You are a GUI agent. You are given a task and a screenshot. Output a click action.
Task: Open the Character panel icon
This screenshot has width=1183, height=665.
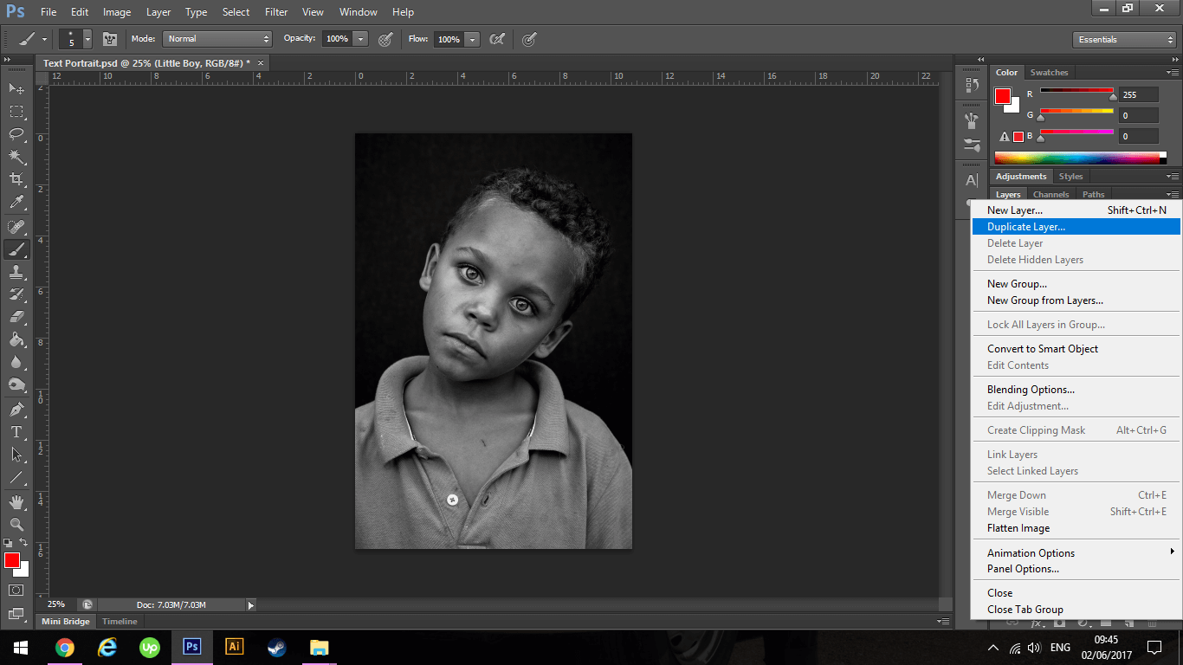[x=972, y=181]
